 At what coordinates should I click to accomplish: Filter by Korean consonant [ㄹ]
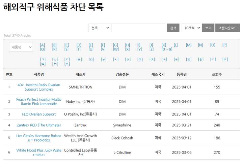tap(79, 59)
